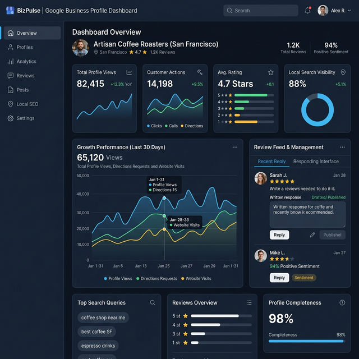
Task: Click Reply button under Sarah J.'s review
Action: coord(279,235)
